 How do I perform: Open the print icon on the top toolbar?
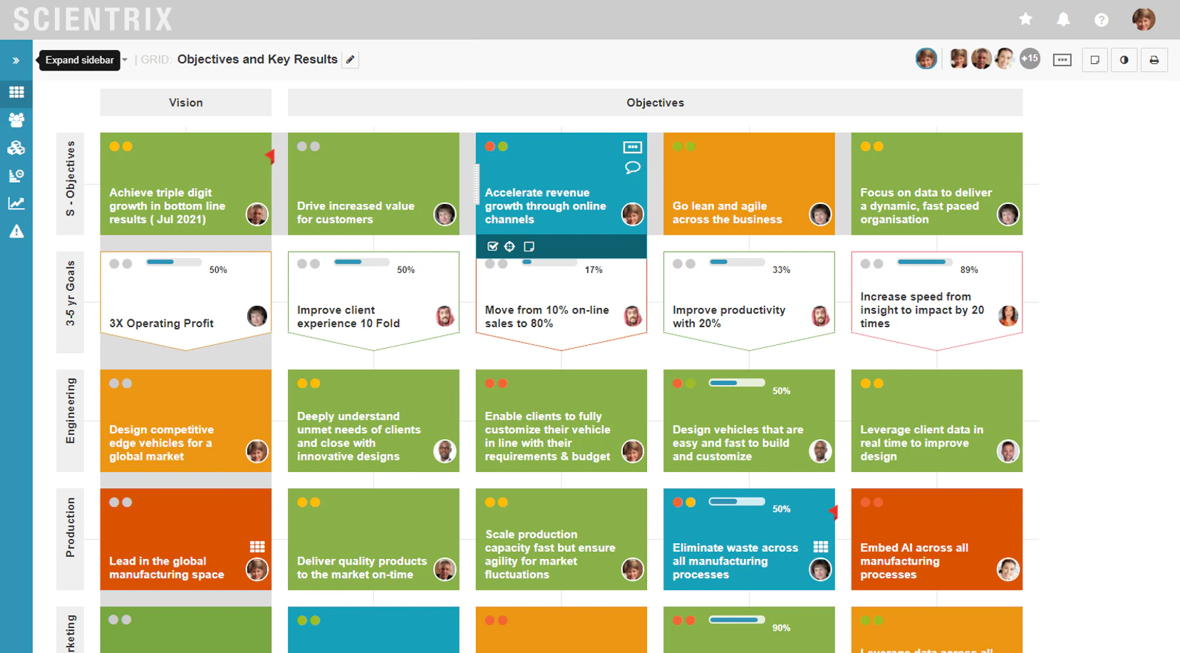pos(1154,60)
